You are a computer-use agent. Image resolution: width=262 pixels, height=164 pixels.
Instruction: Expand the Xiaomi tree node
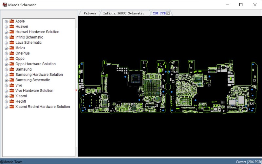pyautogui.click(x=6, y=96)
